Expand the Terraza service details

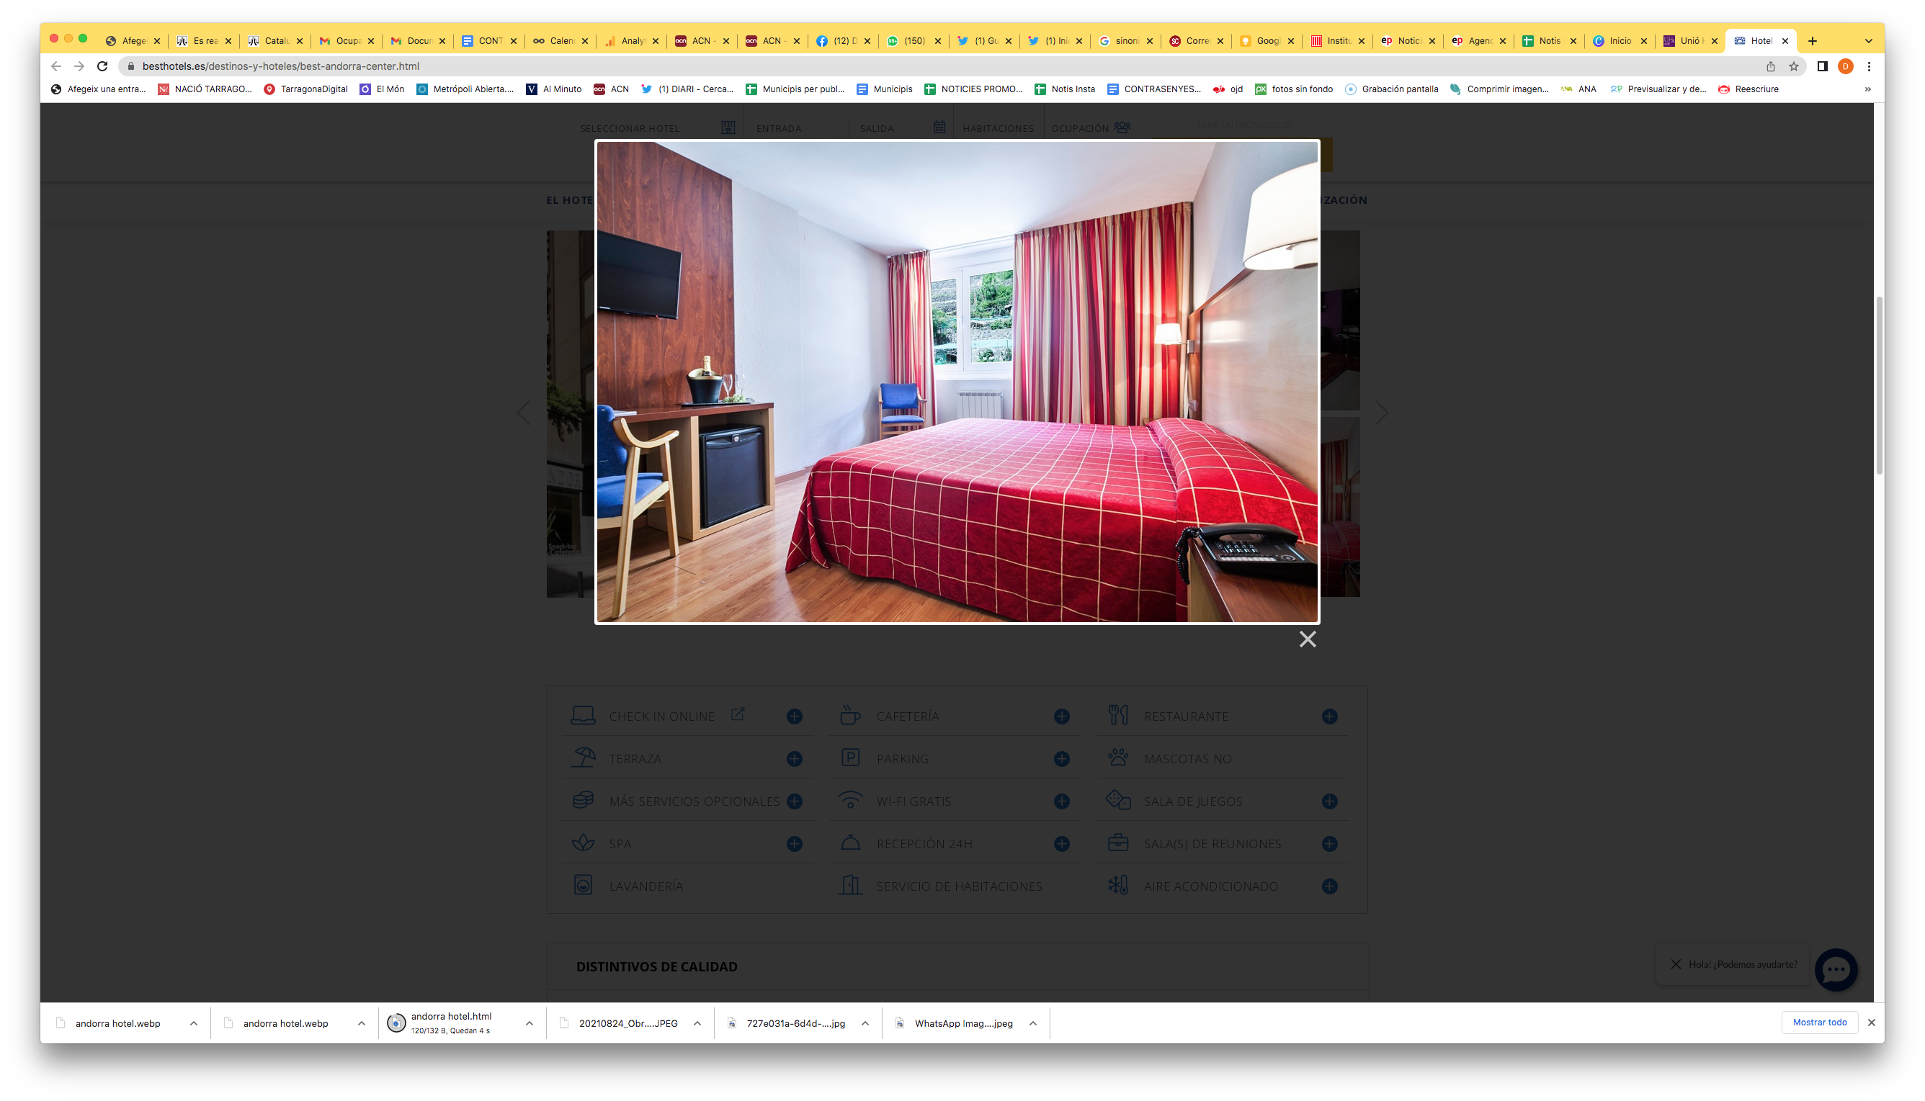click(x=794, y=758)
